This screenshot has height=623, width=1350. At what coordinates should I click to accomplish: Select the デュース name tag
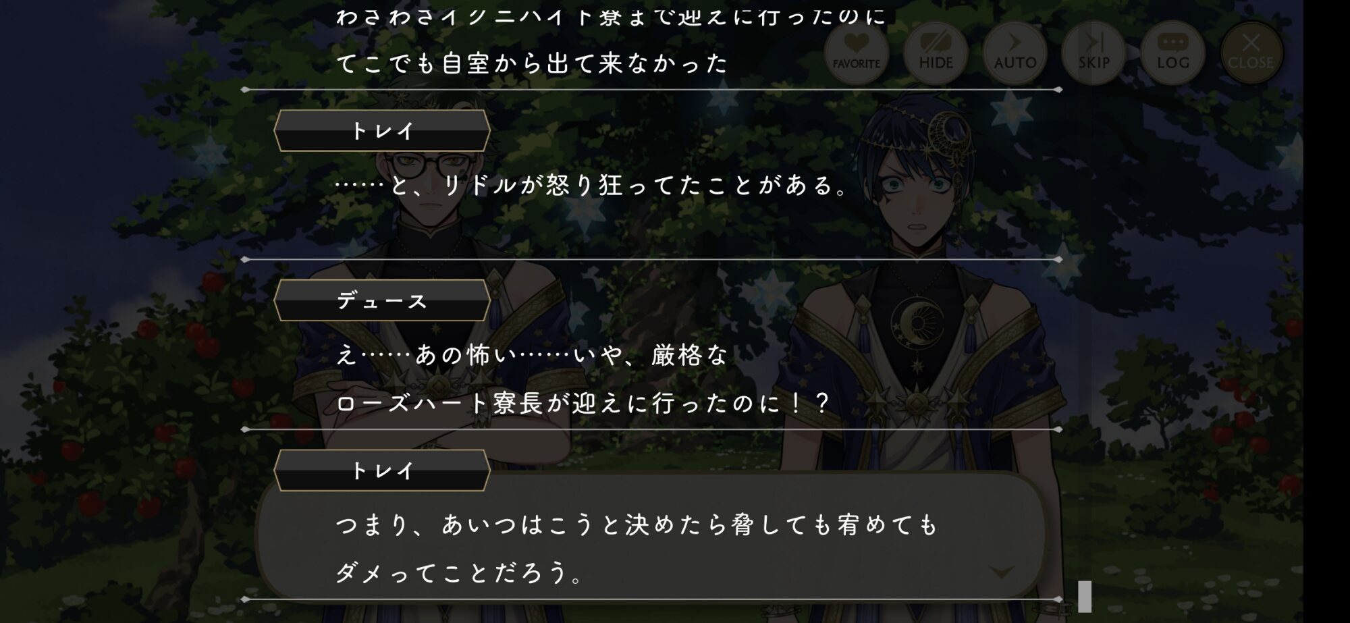click(x=382, y=300)
